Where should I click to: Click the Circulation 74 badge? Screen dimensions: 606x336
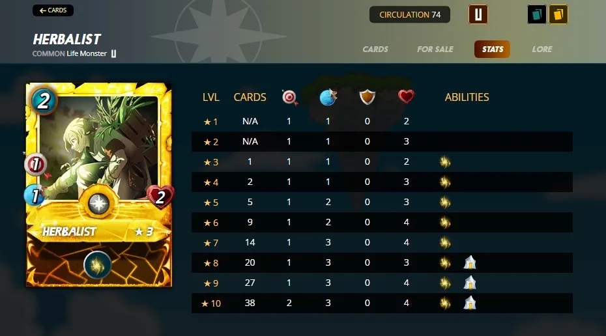tap(410, 15)
